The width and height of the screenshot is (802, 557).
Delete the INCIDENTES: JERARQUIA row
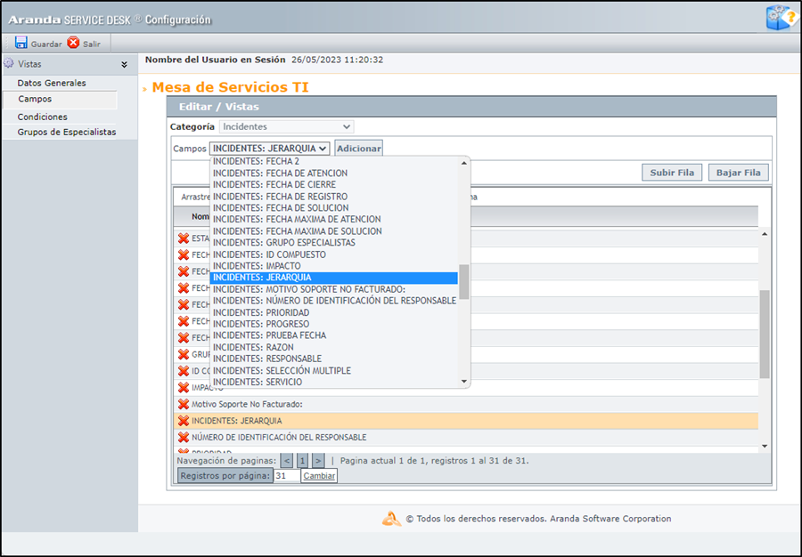[183, 421]
